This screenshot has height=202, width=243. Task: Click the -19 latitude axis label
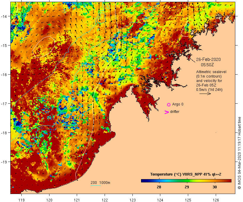4,162
